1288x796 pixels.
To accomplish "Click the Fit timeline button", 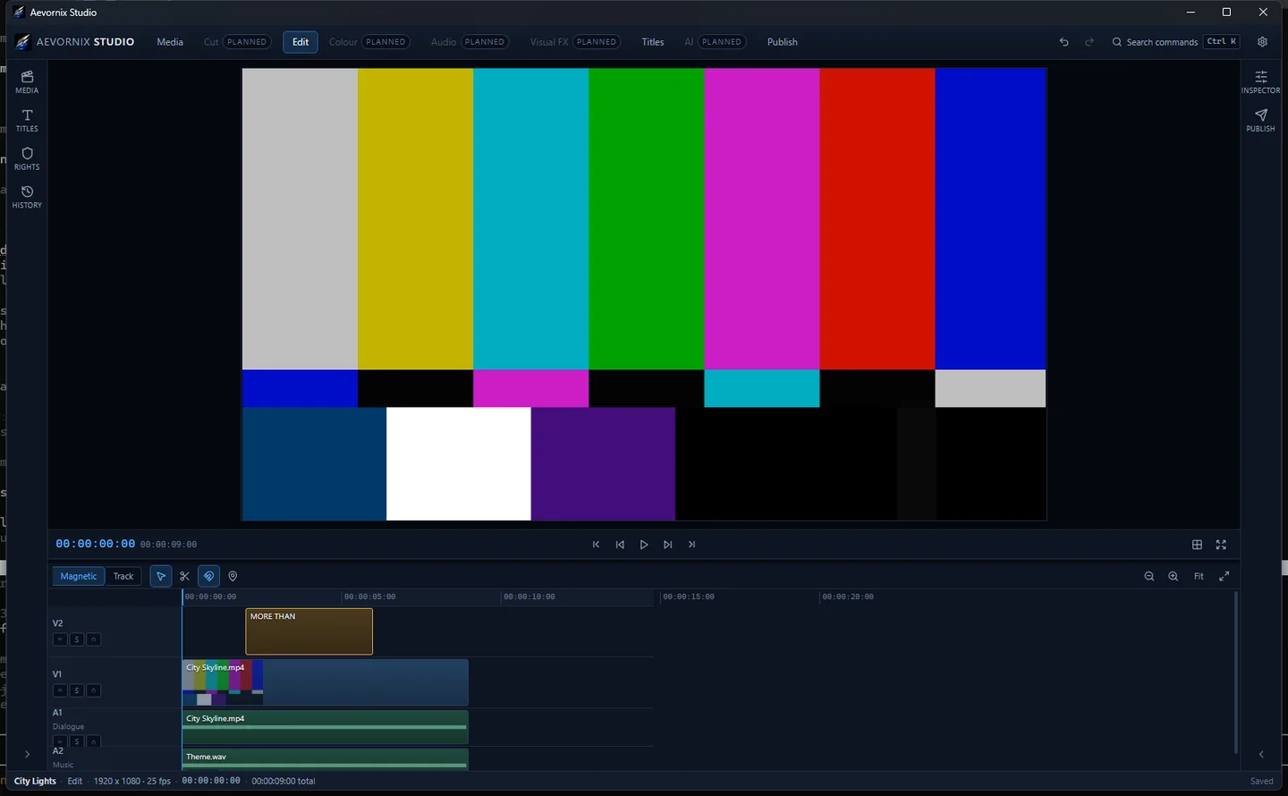I will pos(1199,577).
